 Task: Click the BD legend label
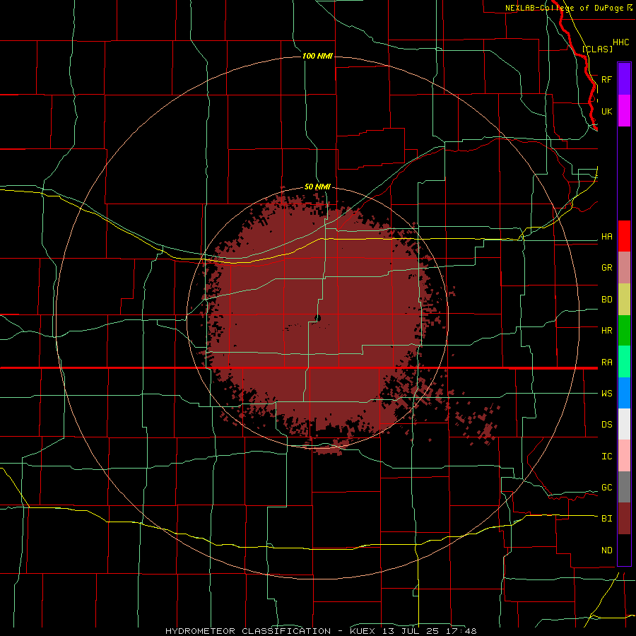[606, 300]
